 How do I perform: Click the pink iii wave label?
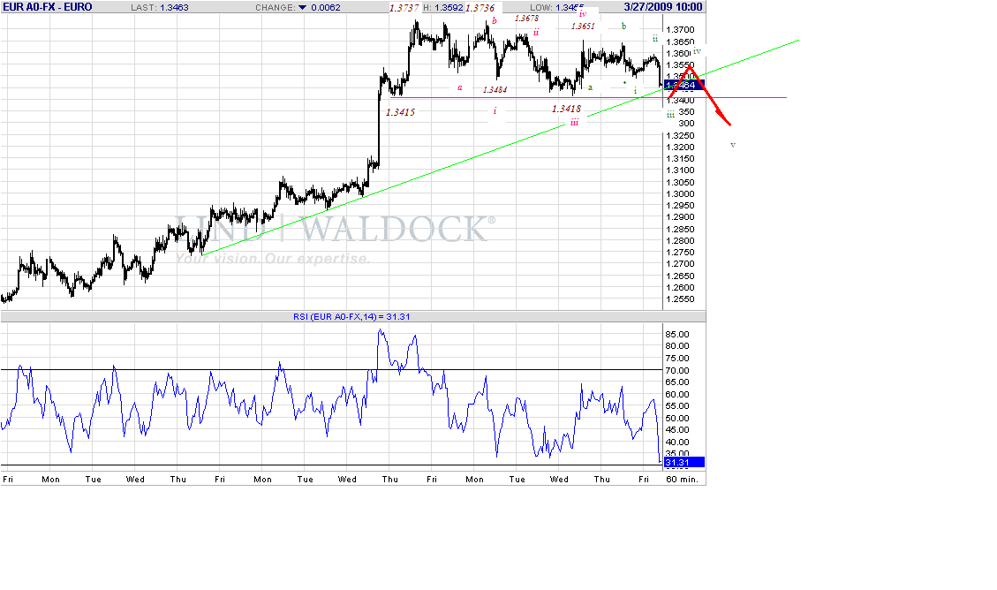coord(574,122)
